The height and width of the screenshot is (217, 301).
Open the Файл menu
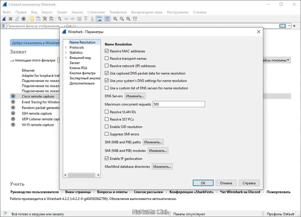[x=7, y=12]
